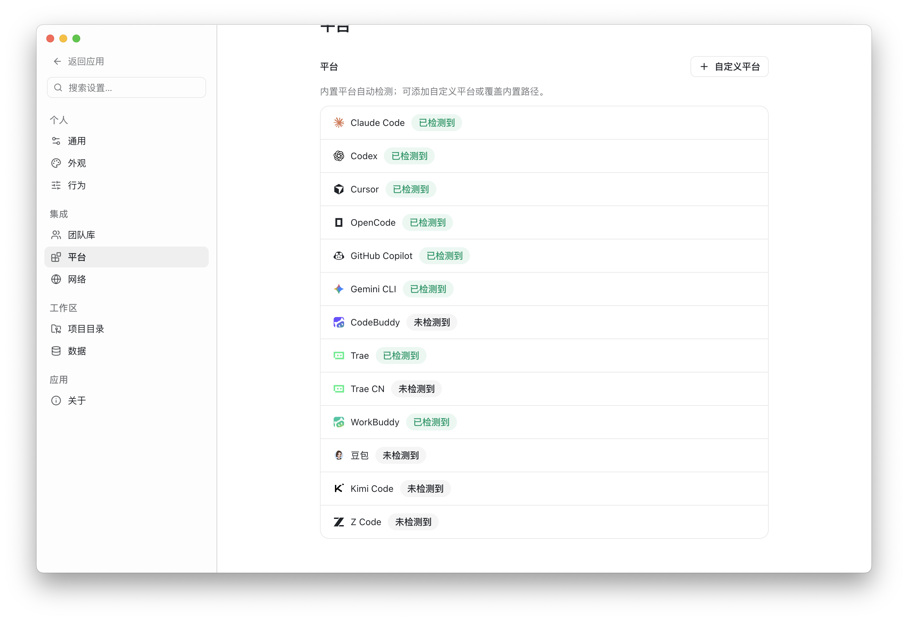Screen dimensions: 908x621
Task: Click the Claude Code 已检测到 badge
Action: [x=436, y=123]
